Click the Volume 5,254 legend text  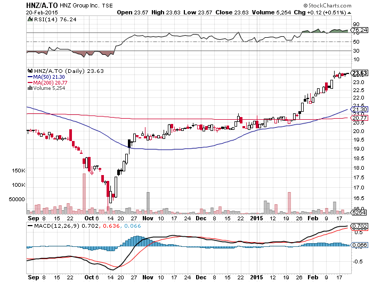(49, 88)
